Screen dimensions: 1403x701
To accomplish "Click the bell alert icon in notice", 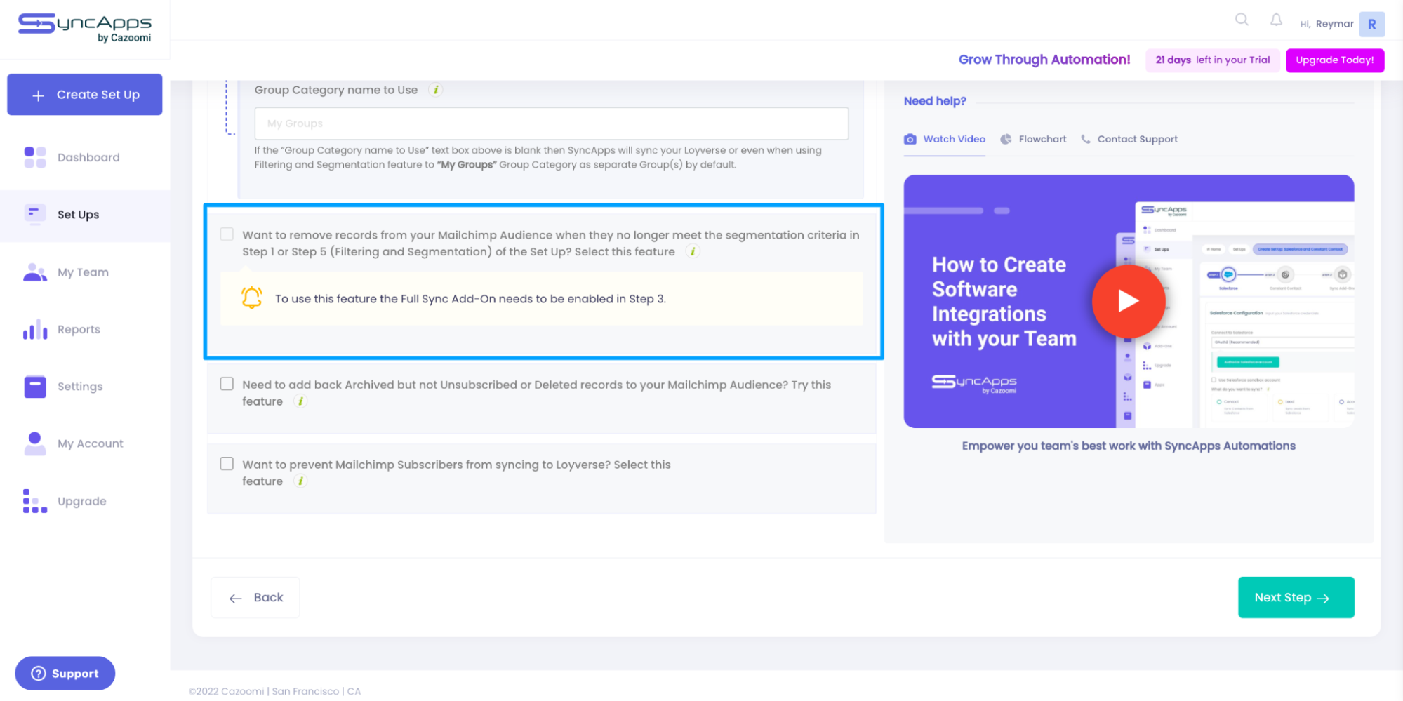I will [252, 298].
